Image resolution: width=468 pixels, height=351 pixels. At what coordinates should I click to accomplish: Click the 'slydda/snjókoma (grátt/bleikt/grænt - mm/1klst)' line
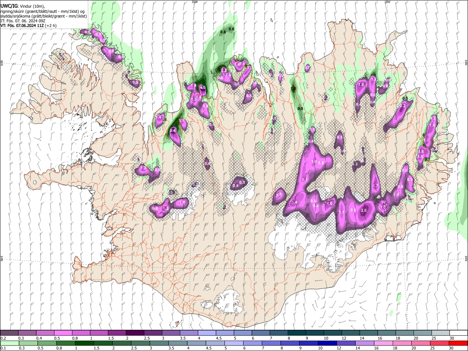tap(44, 16)
